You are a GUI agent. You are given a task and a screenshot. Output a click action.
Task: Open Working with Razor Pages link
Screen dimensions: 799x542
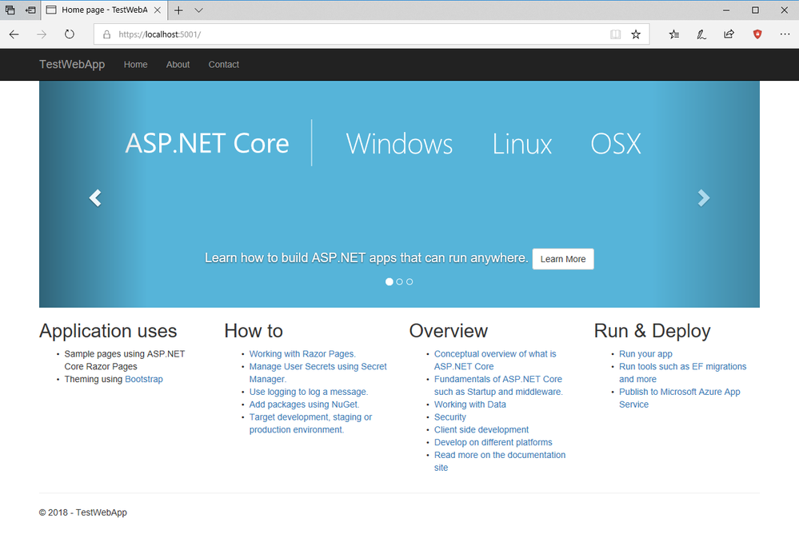(302, 353)
